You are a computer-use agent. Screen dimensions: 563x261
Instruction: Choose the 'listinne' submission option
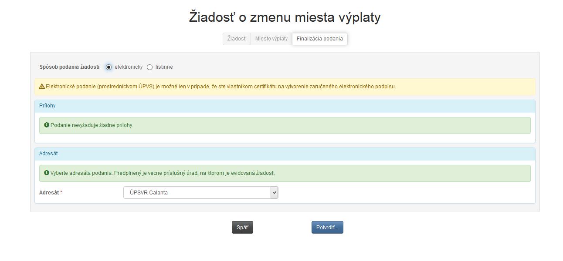pyautogui.click(x=150, y=67)
